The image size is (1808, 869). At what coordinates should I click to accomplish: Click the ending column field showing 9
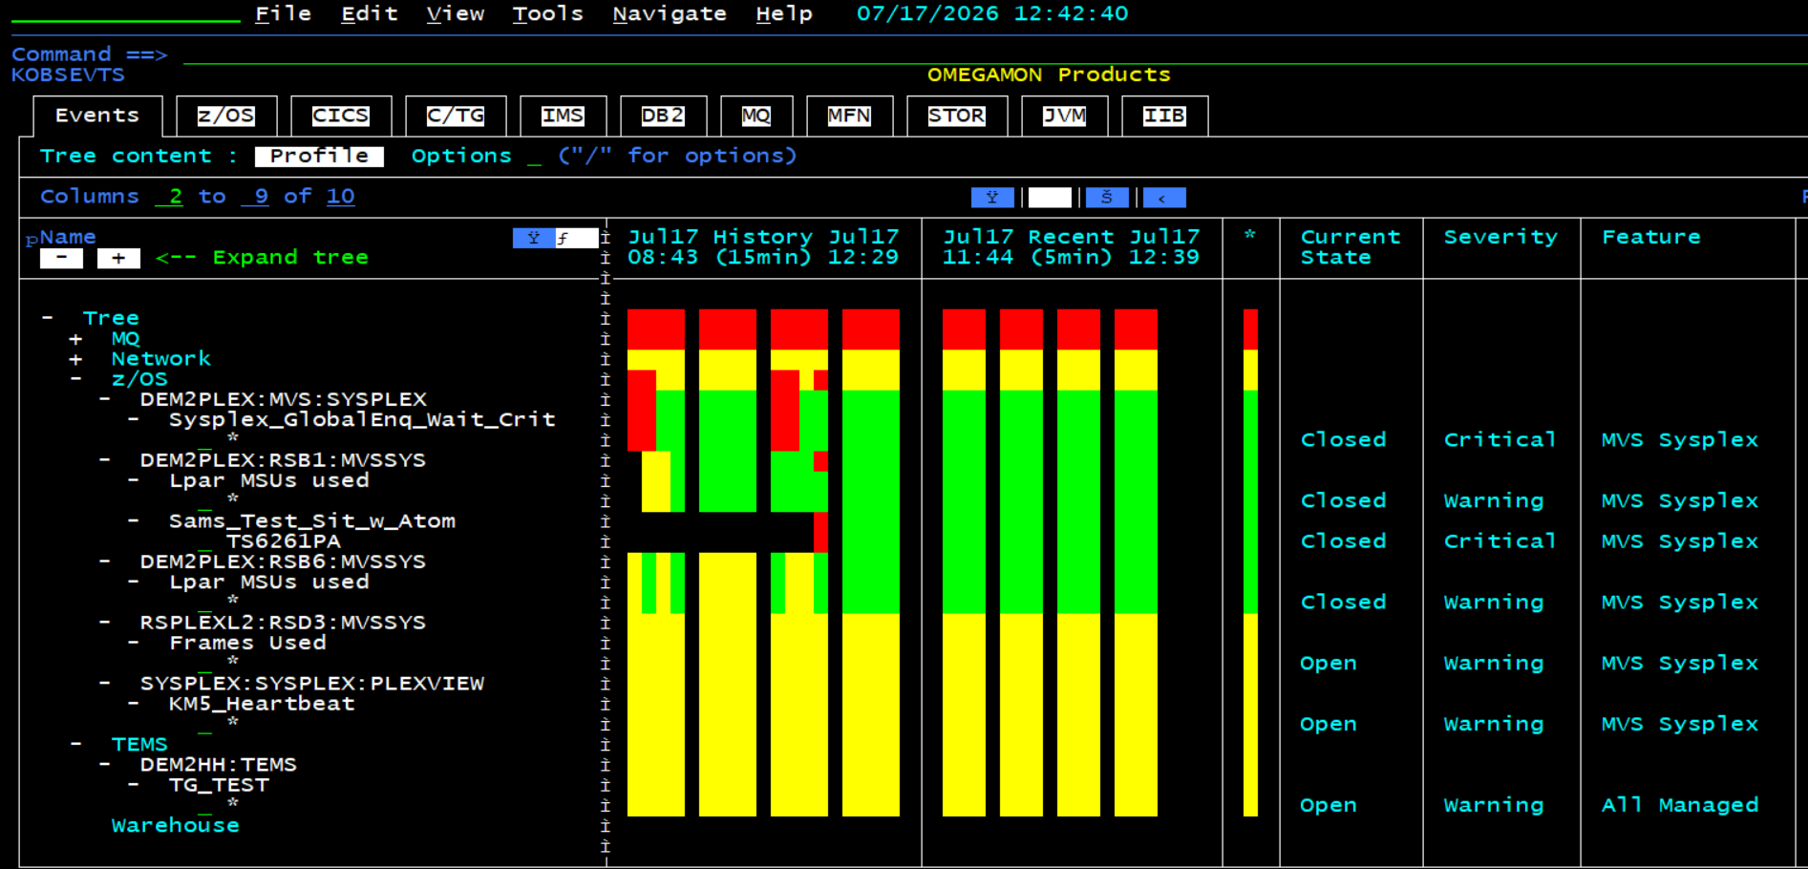point(255,197)
